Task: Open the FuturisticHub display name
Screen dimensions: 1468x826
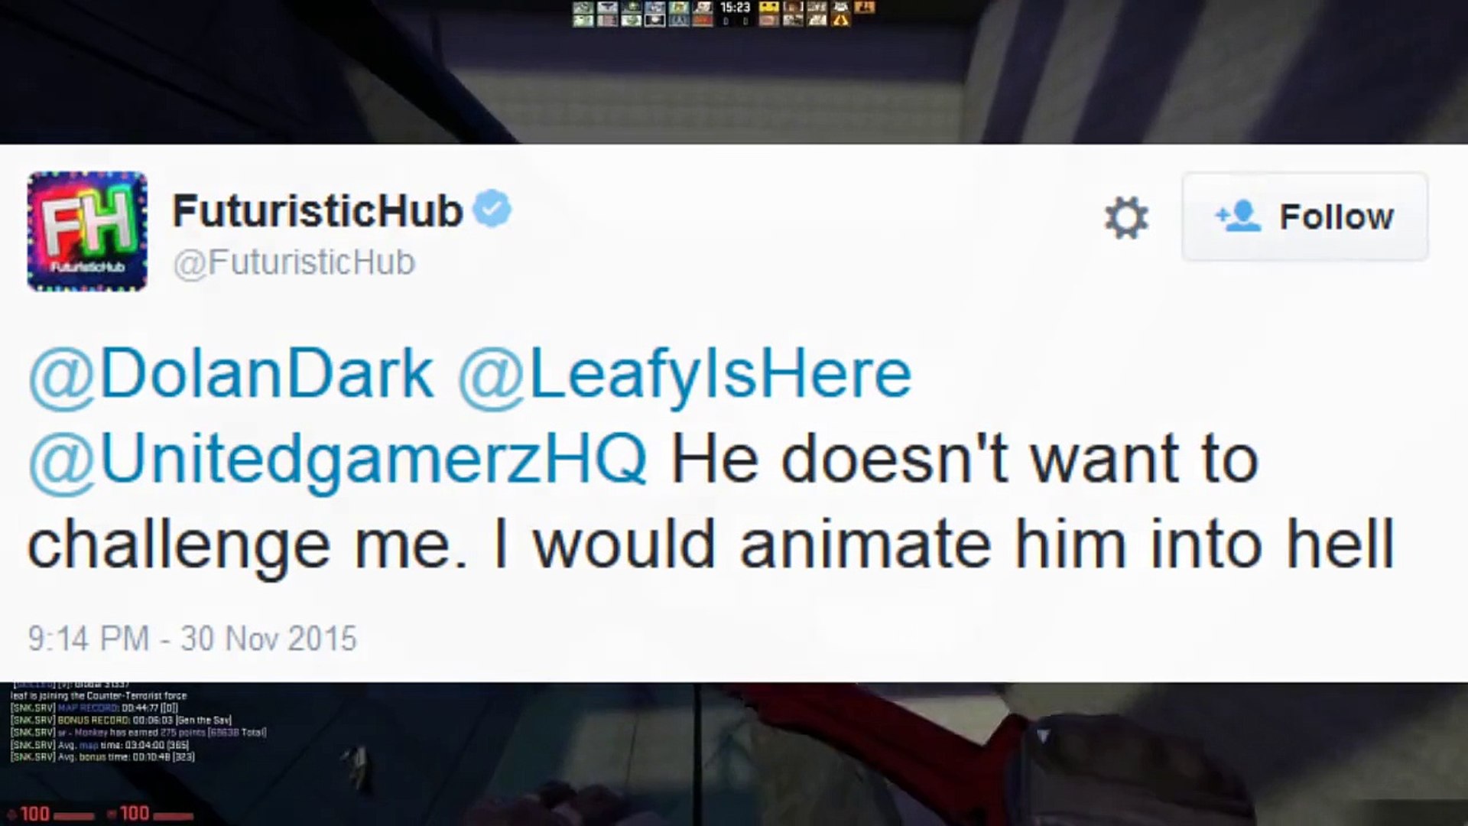Action: (x=317, y=210)
